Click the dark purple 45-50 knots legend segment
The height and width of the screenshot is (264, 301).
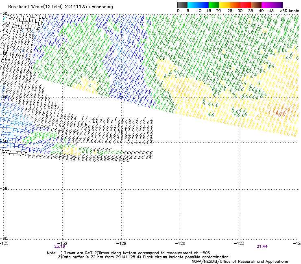277,5
